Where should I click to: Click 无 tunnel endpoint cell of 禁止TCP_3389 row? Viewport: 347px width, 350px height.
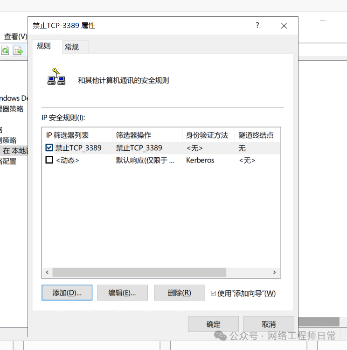[x=242, y=148]
